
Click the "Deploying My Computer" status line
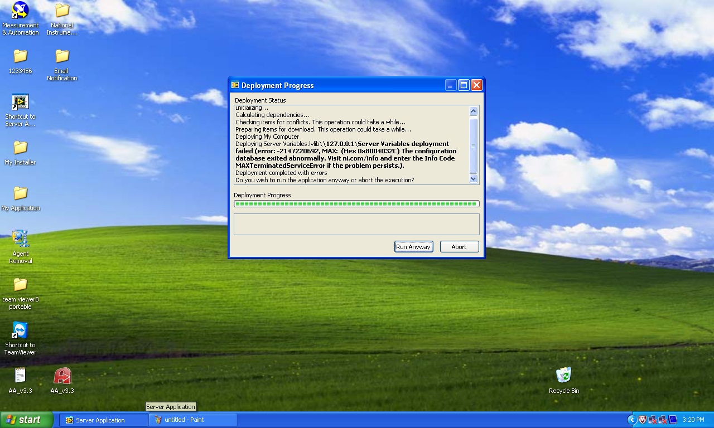click(x=267, y=137)
